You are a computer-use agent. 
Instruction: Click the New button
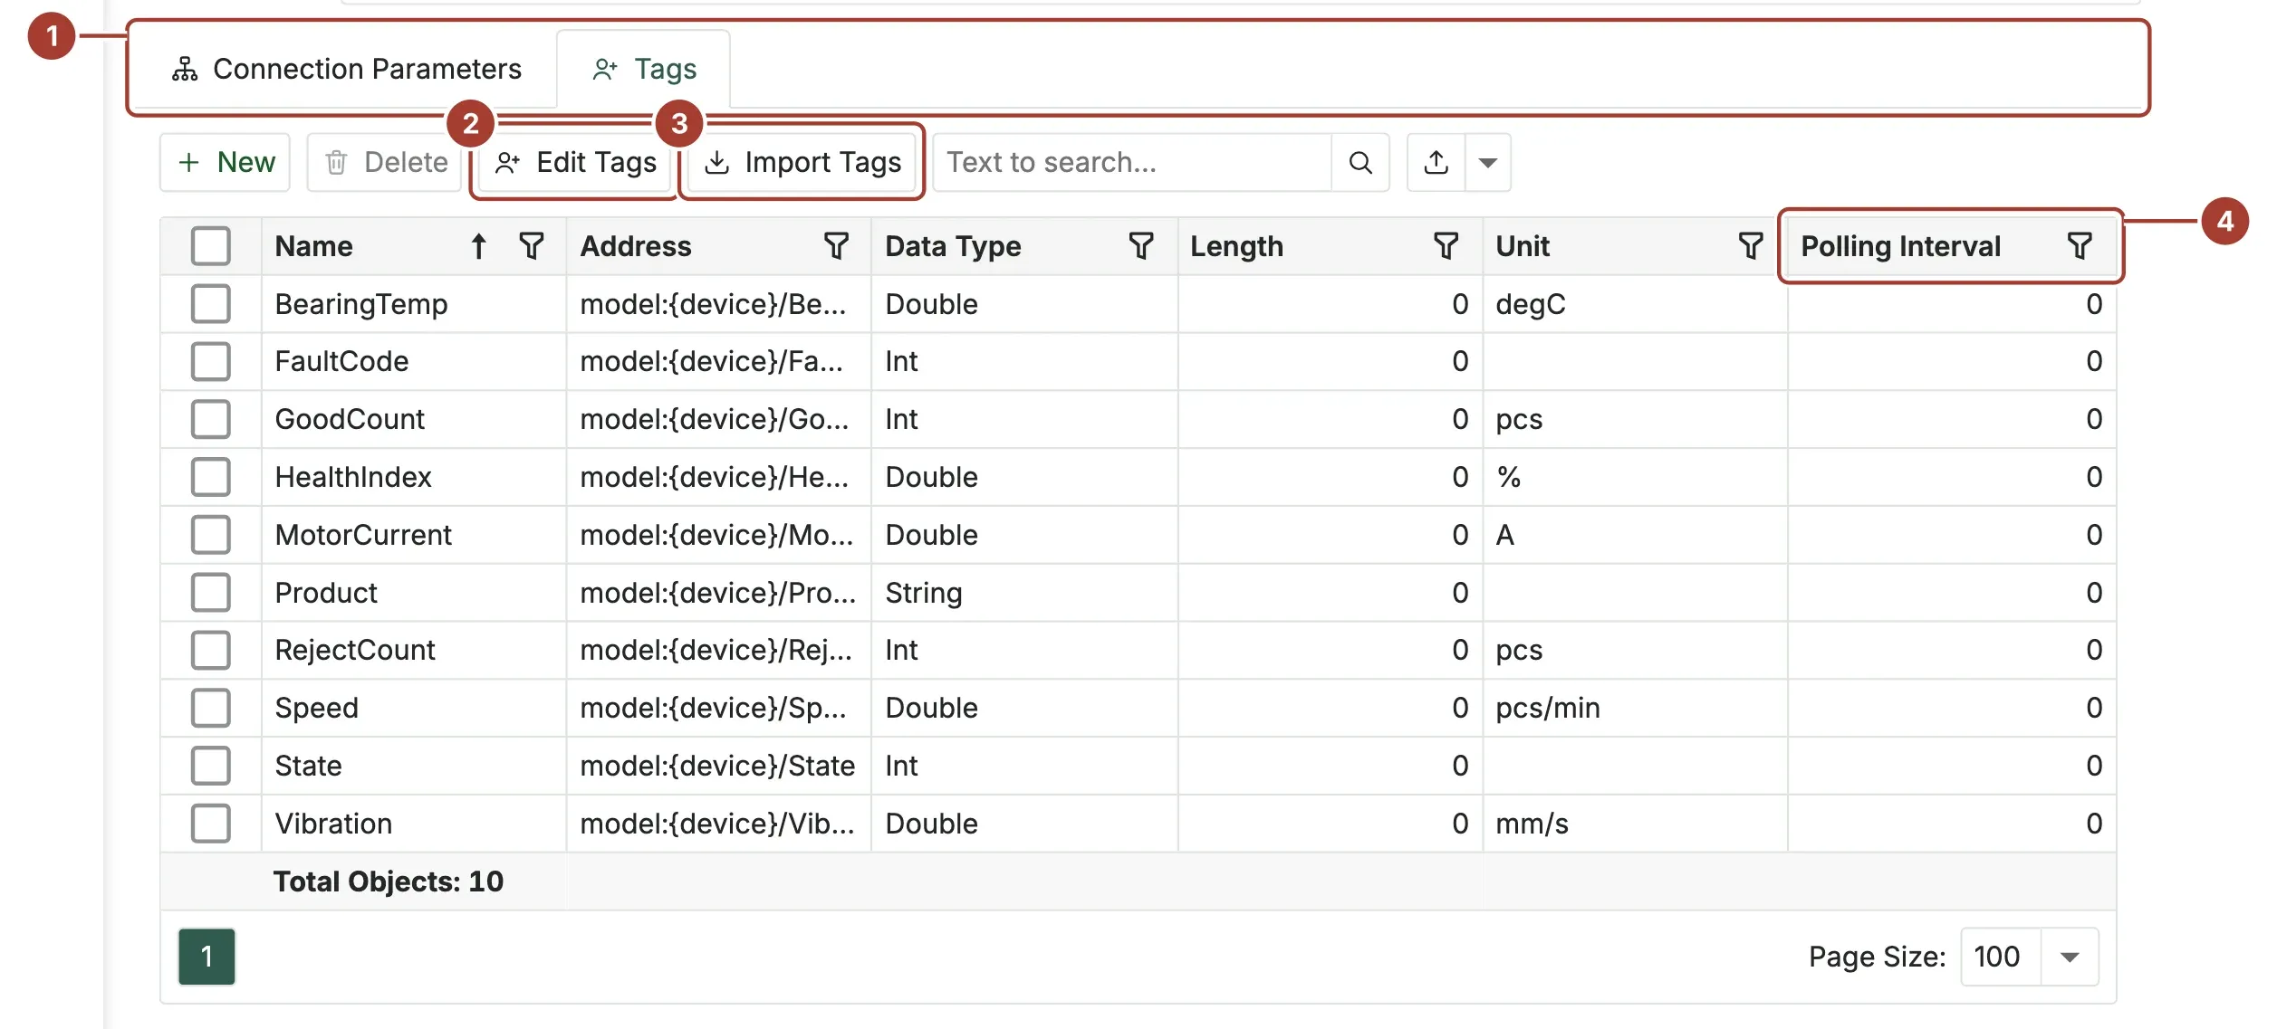(x=226, y=162)
